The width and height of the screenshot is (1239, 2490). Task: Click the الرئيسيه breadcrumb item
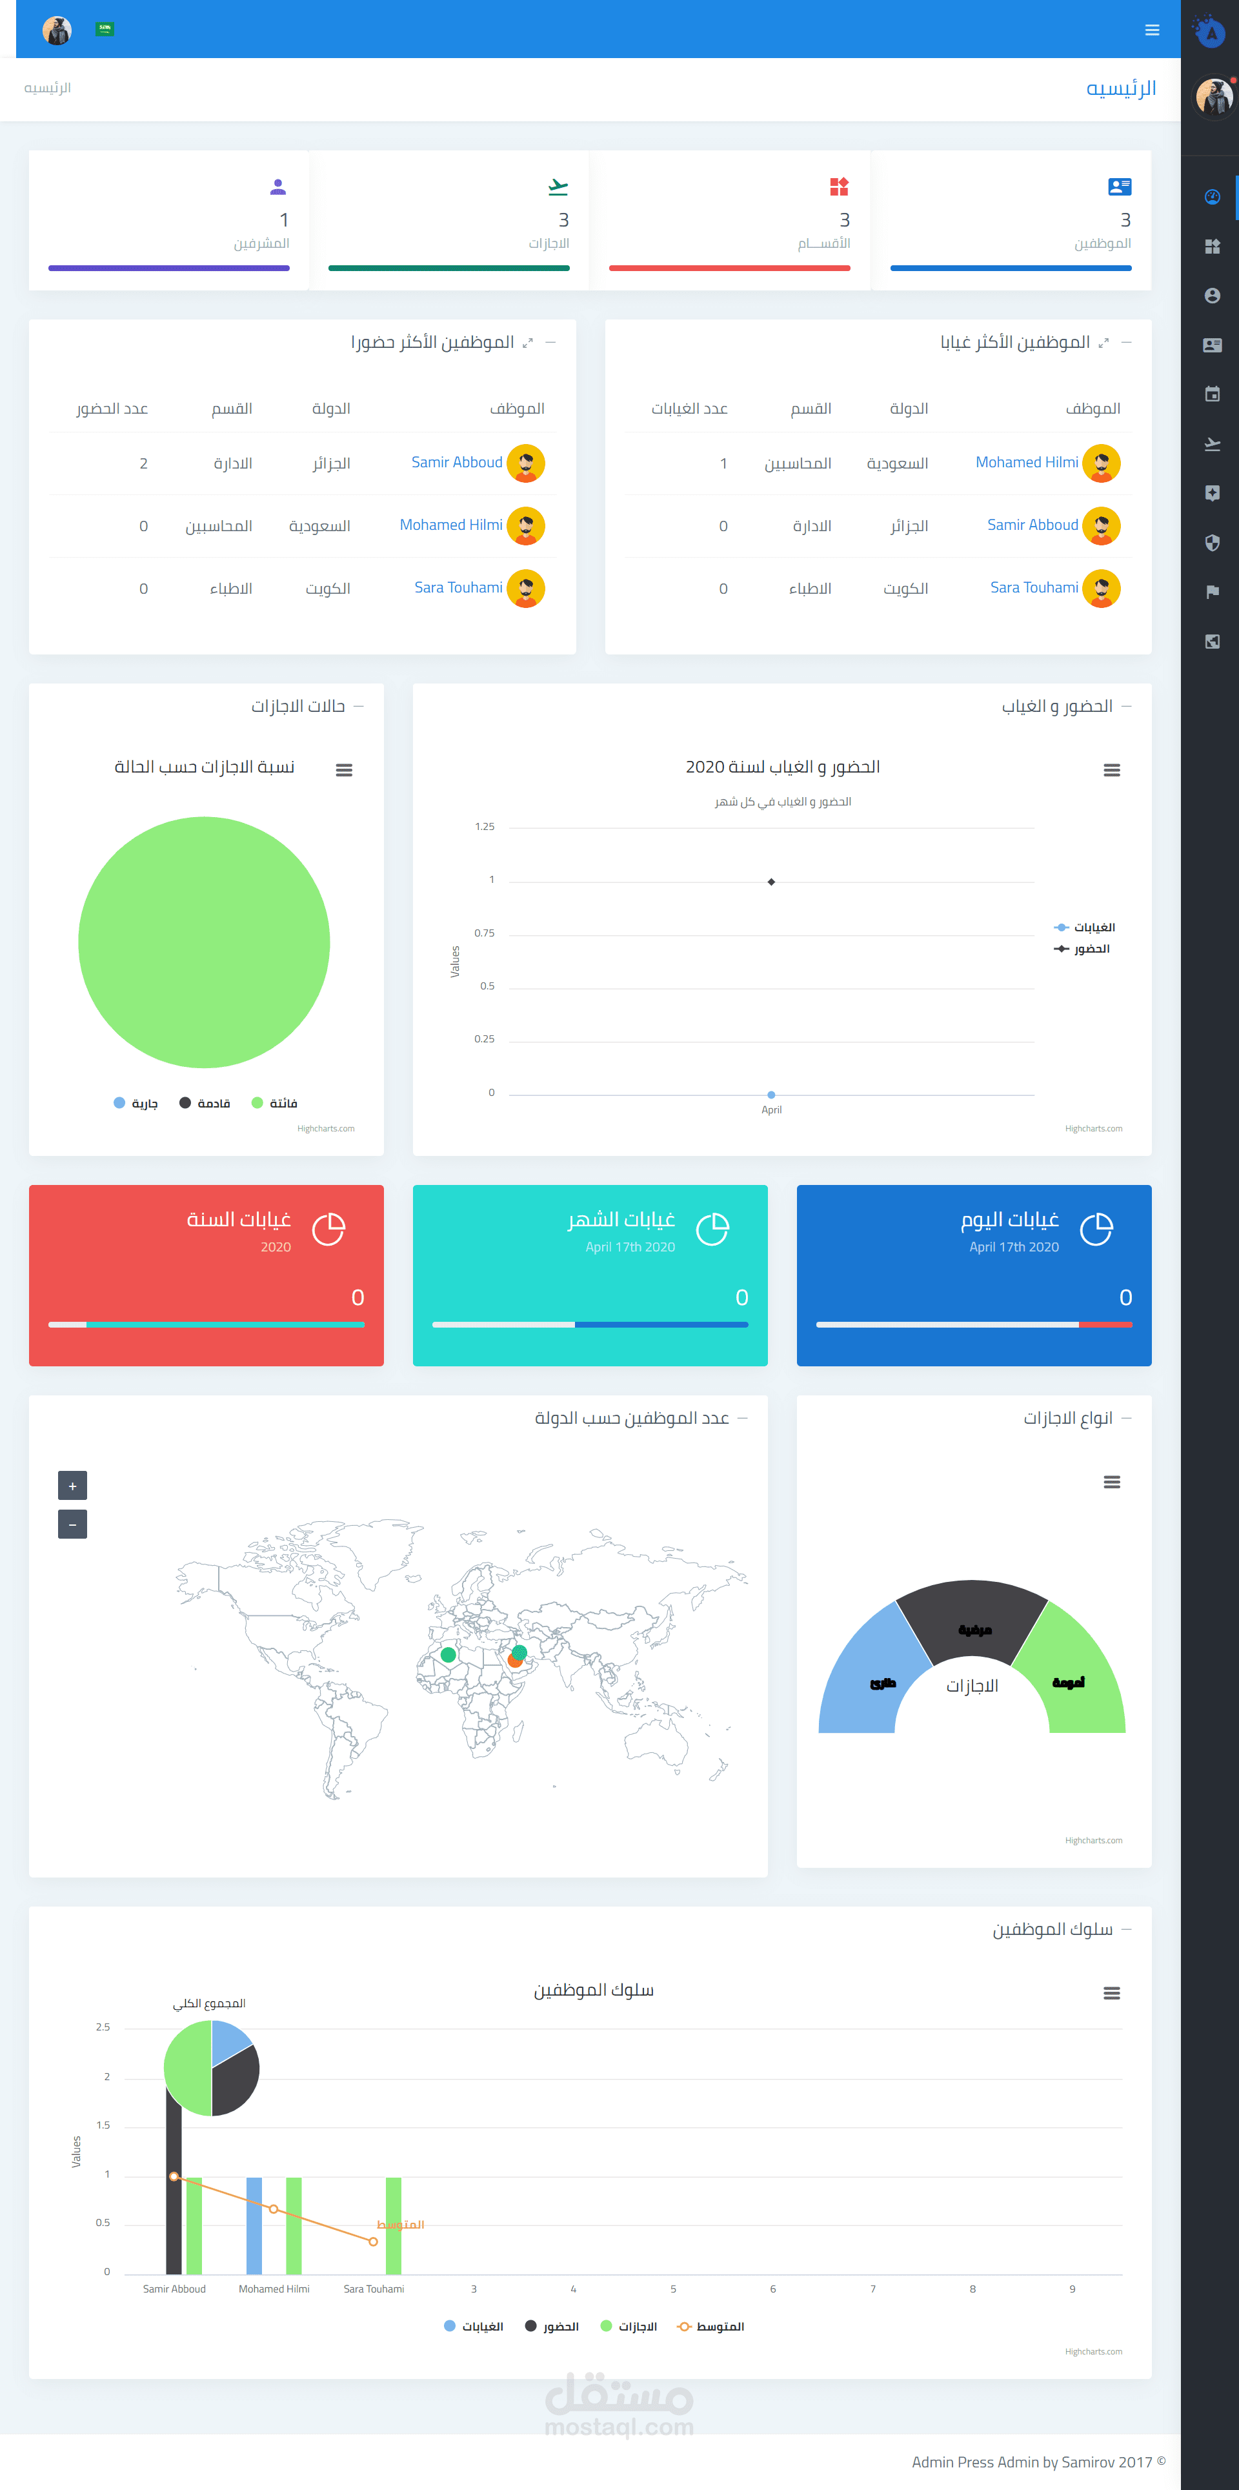47,88
